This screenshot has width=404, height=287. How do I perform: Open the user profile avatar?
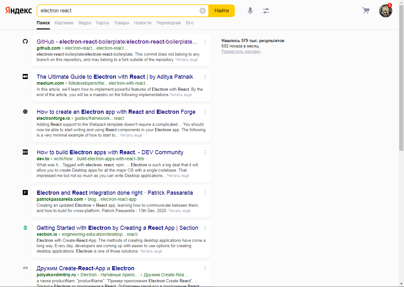(x=386, y=11)
